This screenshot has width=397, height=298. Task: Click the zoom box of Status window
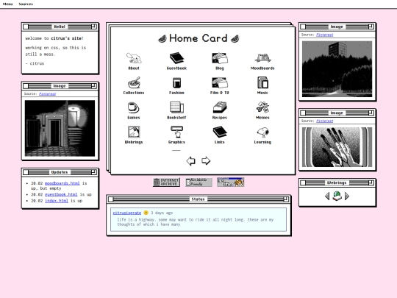pos(286,199)
